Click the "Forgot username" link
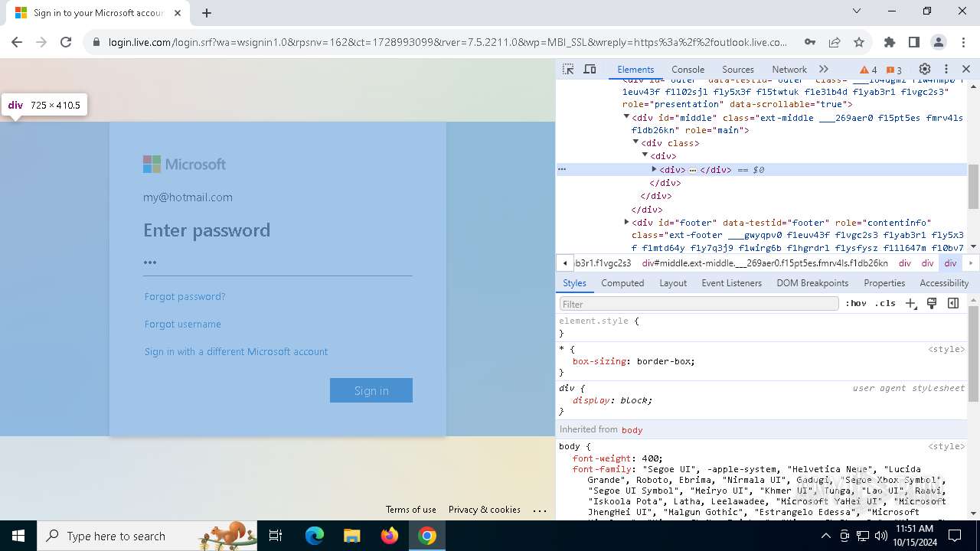The height and width of the screenshot is (551, 980). click(183, 324)
